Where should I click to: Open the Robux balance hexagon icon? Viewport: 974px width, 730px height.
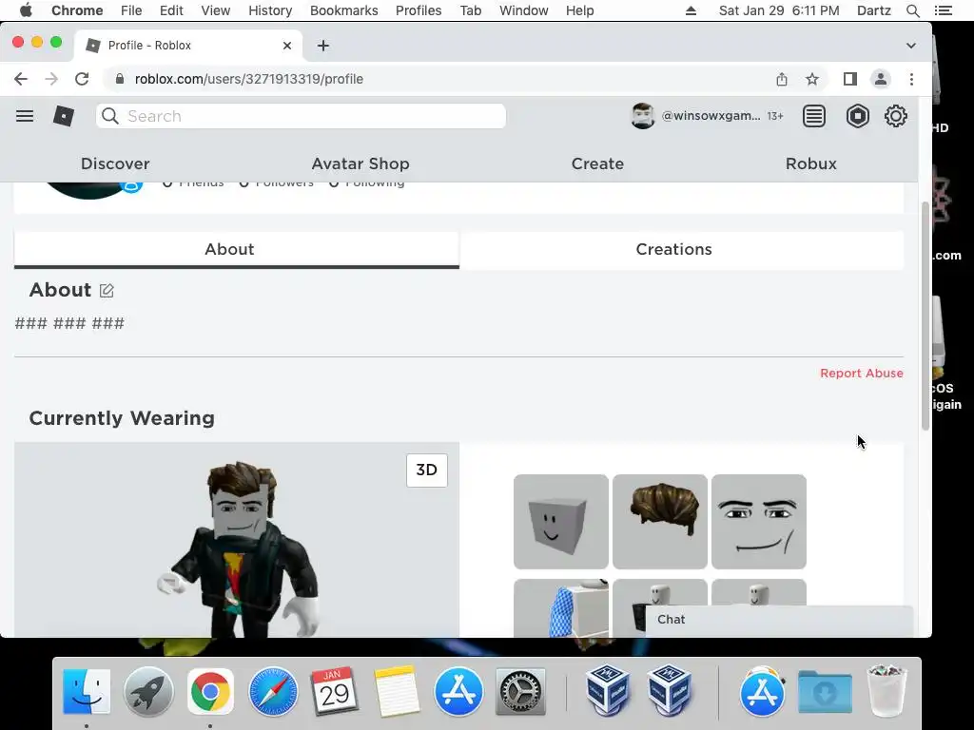pyautogui.click(x=857, y=116)
